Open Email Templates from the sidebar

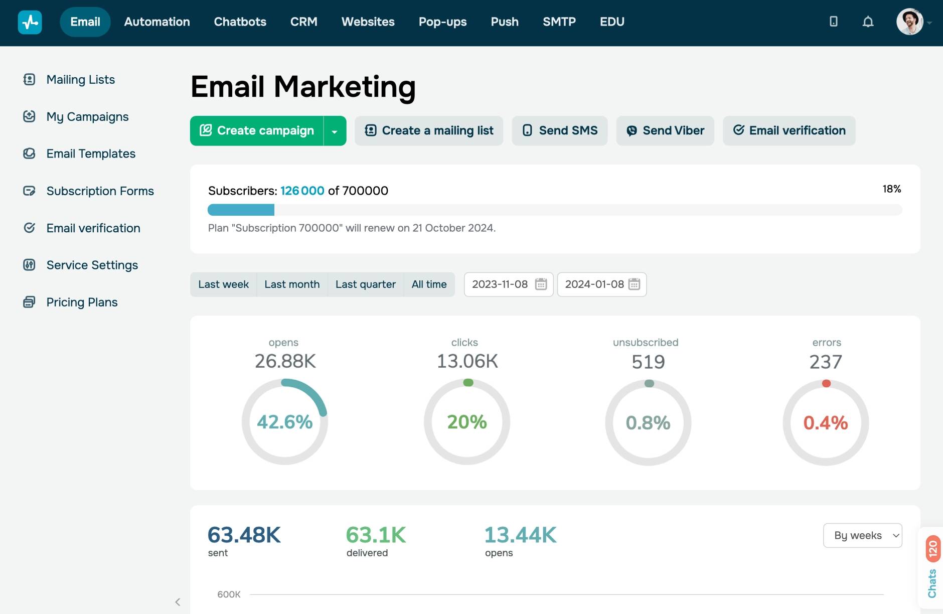point(30,153)
